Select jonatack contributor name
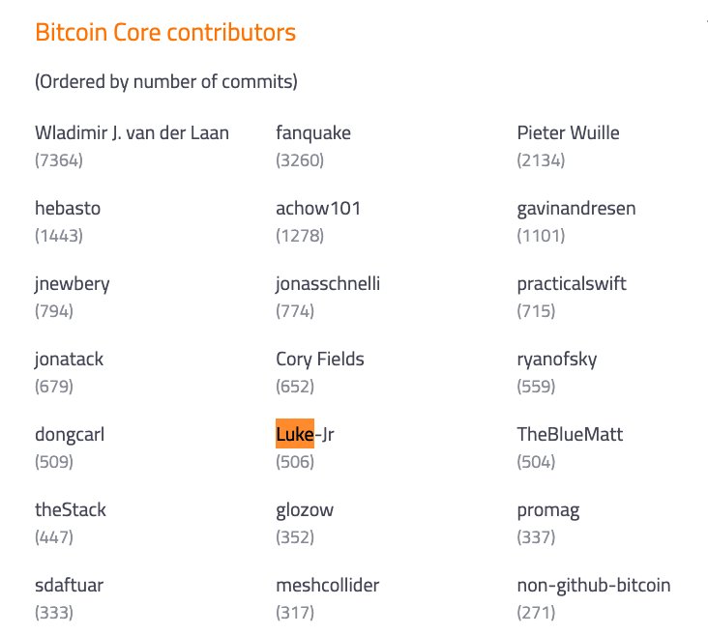 pyautogui.click(x=69, y=360)
